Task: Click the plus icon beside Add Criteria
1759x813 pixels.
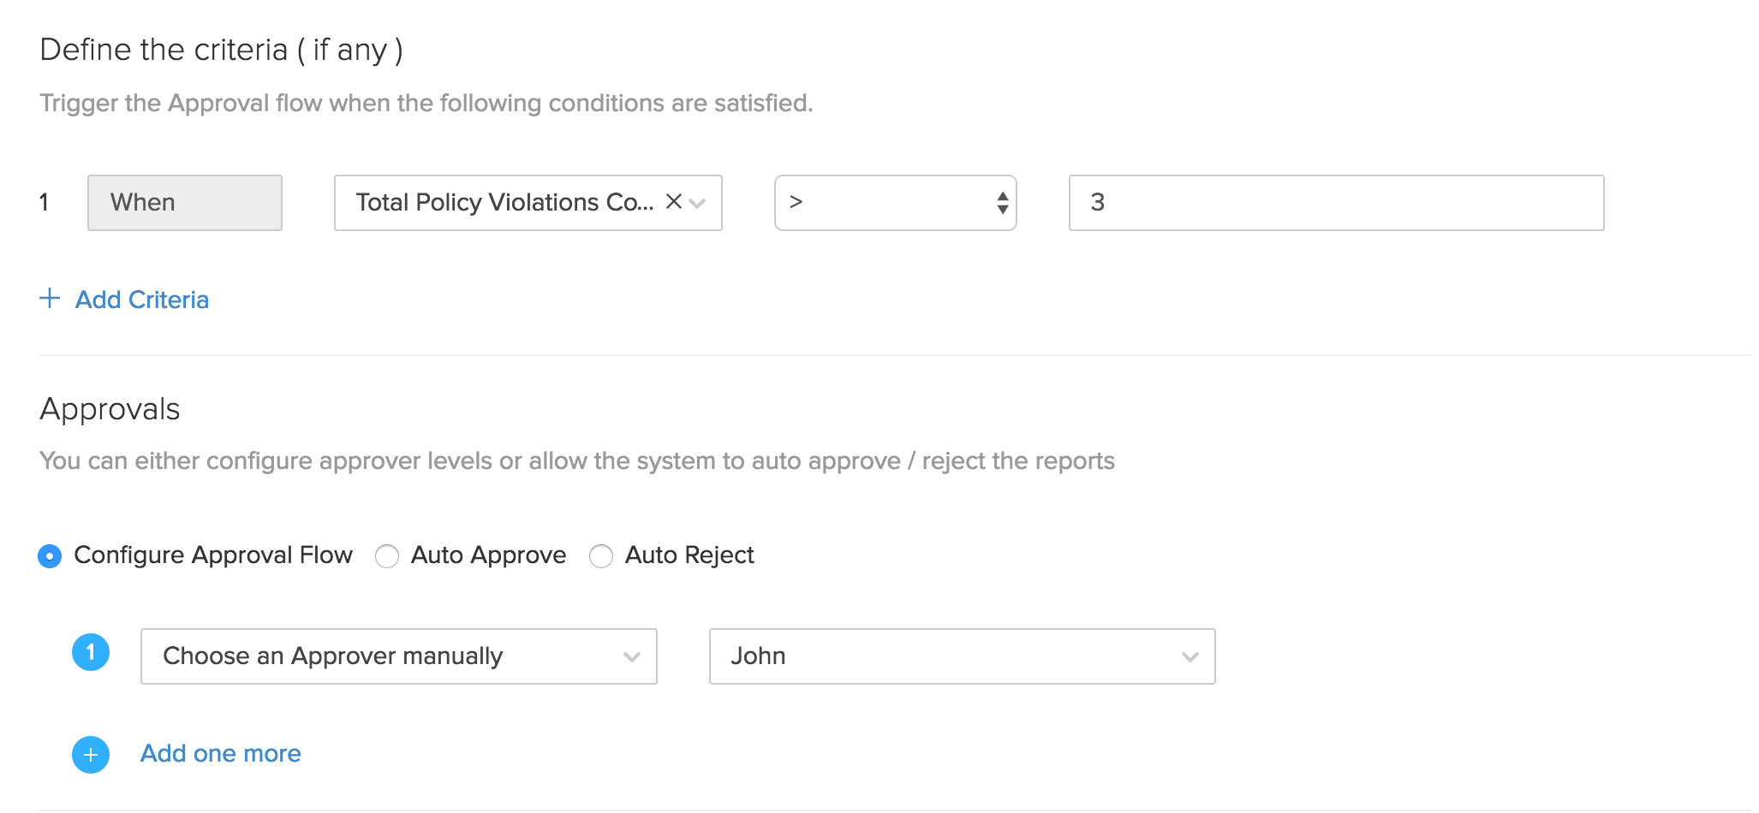Action: coord(50,299)
